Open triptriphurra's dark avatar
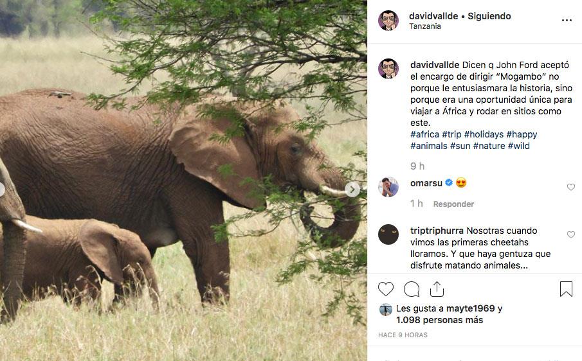Viewport: 582px width, 361px height. click(x=388, y=234)
